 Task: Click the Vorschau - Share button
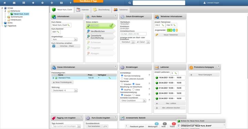[66, 46]
